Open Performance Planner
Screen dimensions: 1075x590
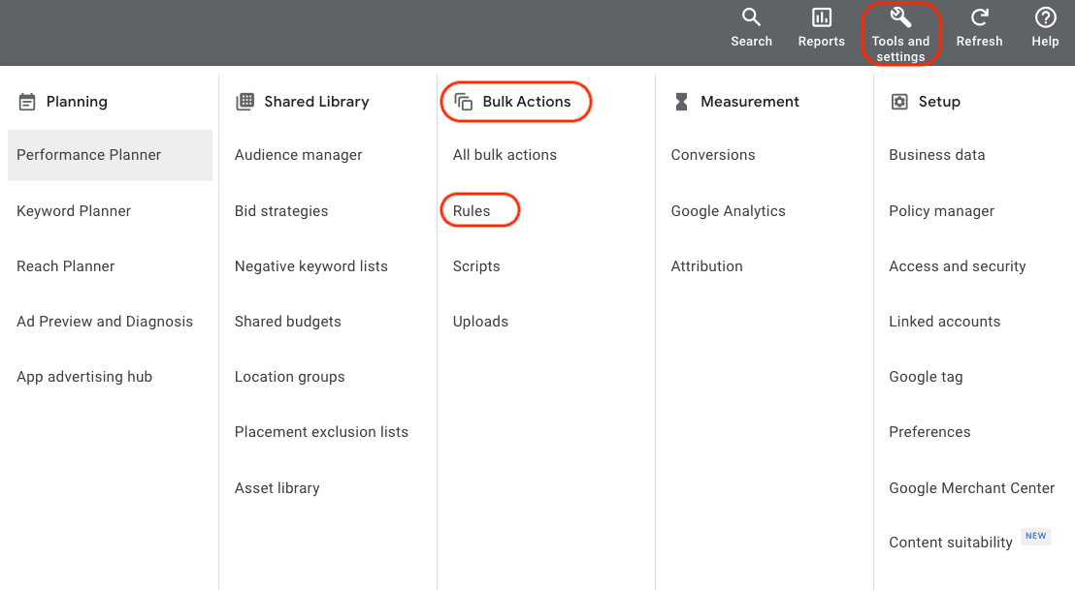(x=88, y=155)
